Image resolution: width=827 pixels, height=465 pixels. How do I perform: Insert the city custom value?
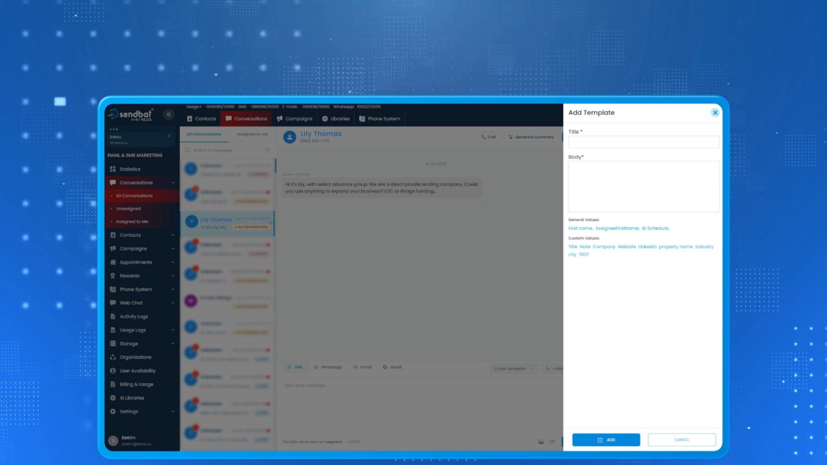pyautogui.click(x=572, y=254)
